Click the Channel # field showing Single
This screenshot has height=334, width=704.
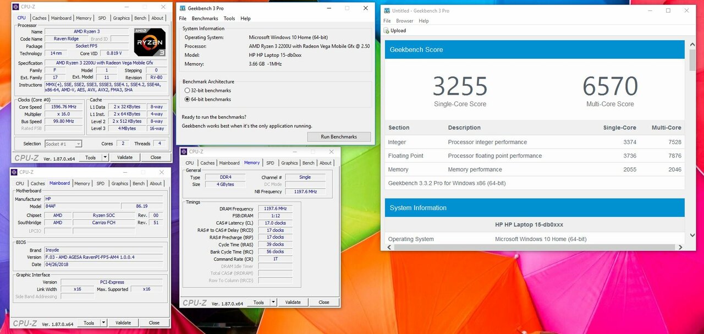click(305, 177)
